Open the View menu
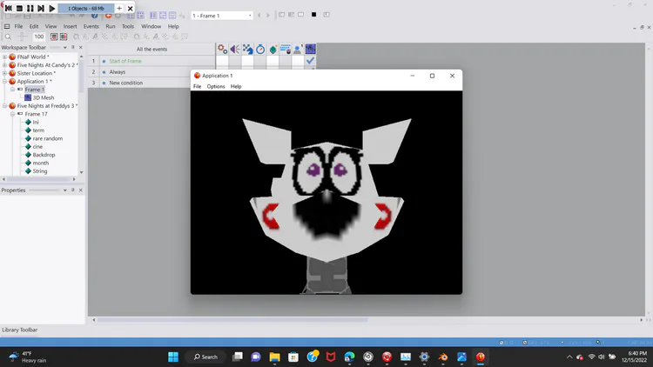The width and height of the screenshot is (653, 367). click(x=50, y=26)
